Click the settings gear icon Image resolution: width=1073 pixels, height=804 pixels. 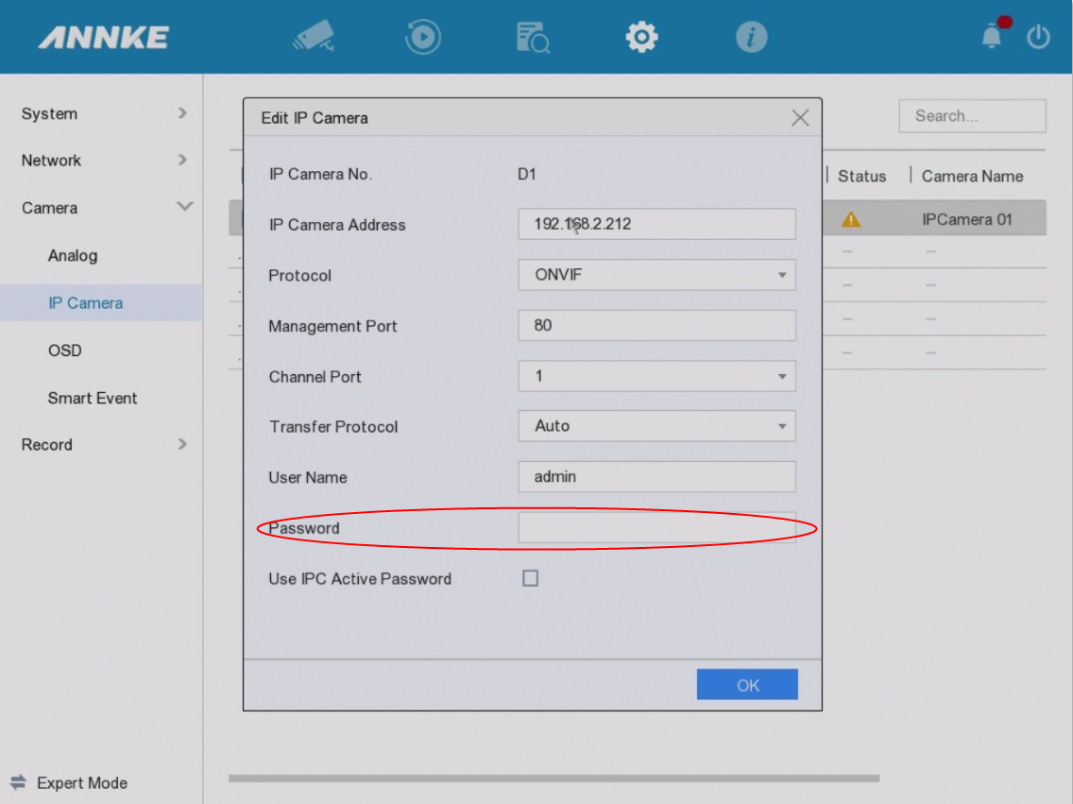point(641,37)
